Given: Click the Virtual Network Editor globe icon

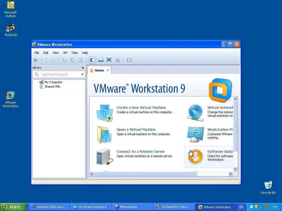Looking at the screenshot, I should click(196, 113).
